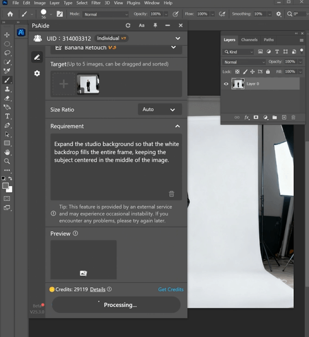Select the Pen tool
The height and width of the screenshot is (337, 309).
7,125
